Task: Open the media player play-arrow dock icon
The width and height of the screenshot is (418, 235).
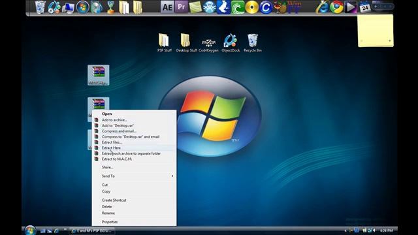Action: tap(351, 7)
